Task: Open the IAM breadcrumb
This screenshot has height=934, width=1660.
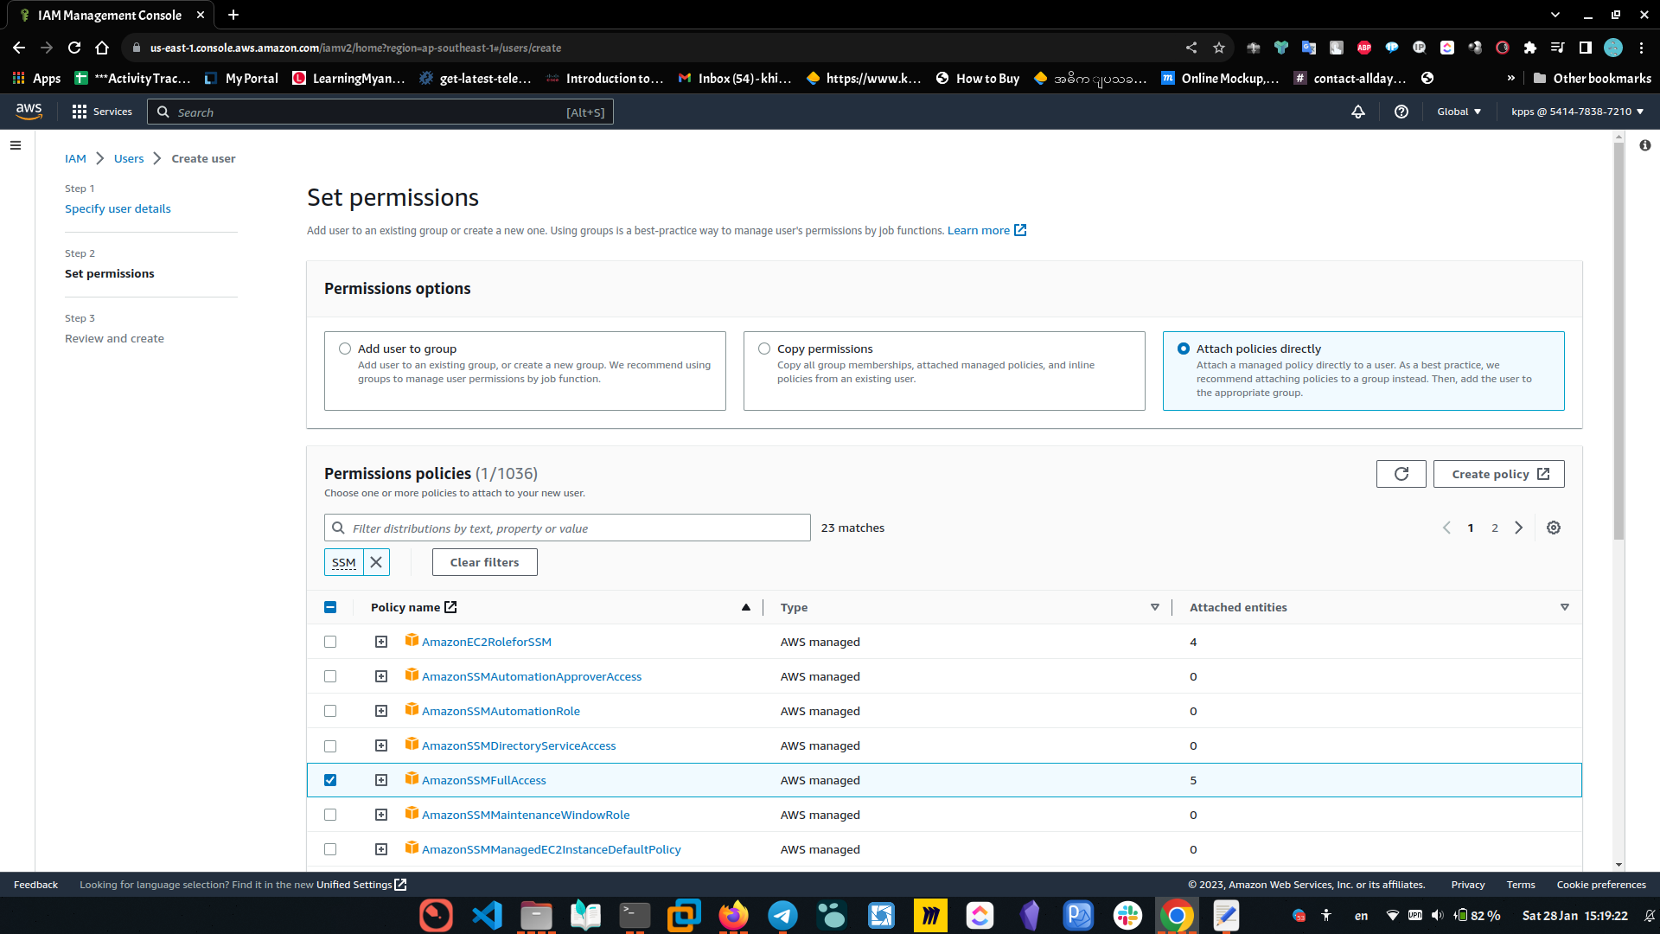Action: pos(75,158)
